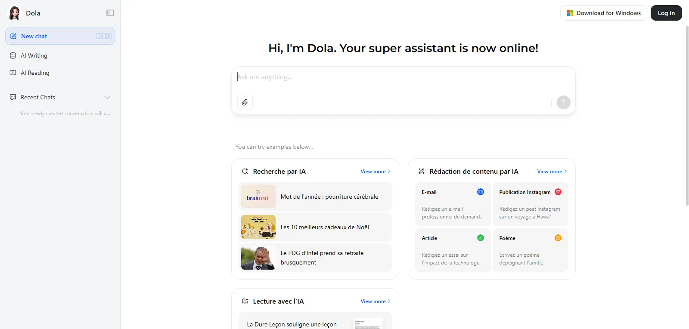
Task: Open View more for Lecture avec l'IA
Action: (375, 301)
